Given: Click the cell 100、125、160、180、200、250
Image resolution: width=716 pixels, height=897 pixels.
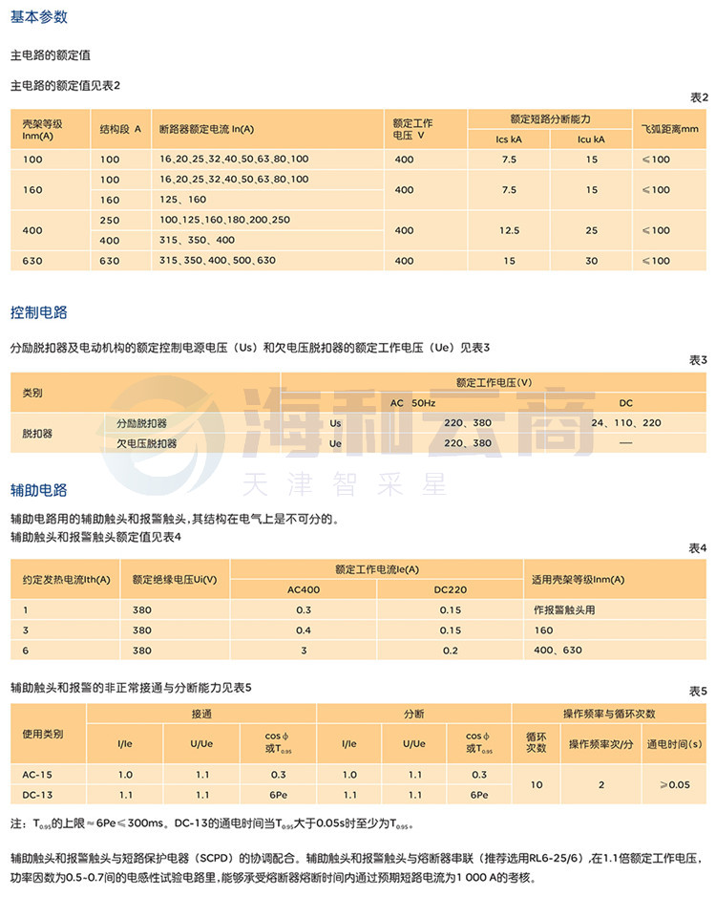Looking at the screenshot, I should coord(224,220).
